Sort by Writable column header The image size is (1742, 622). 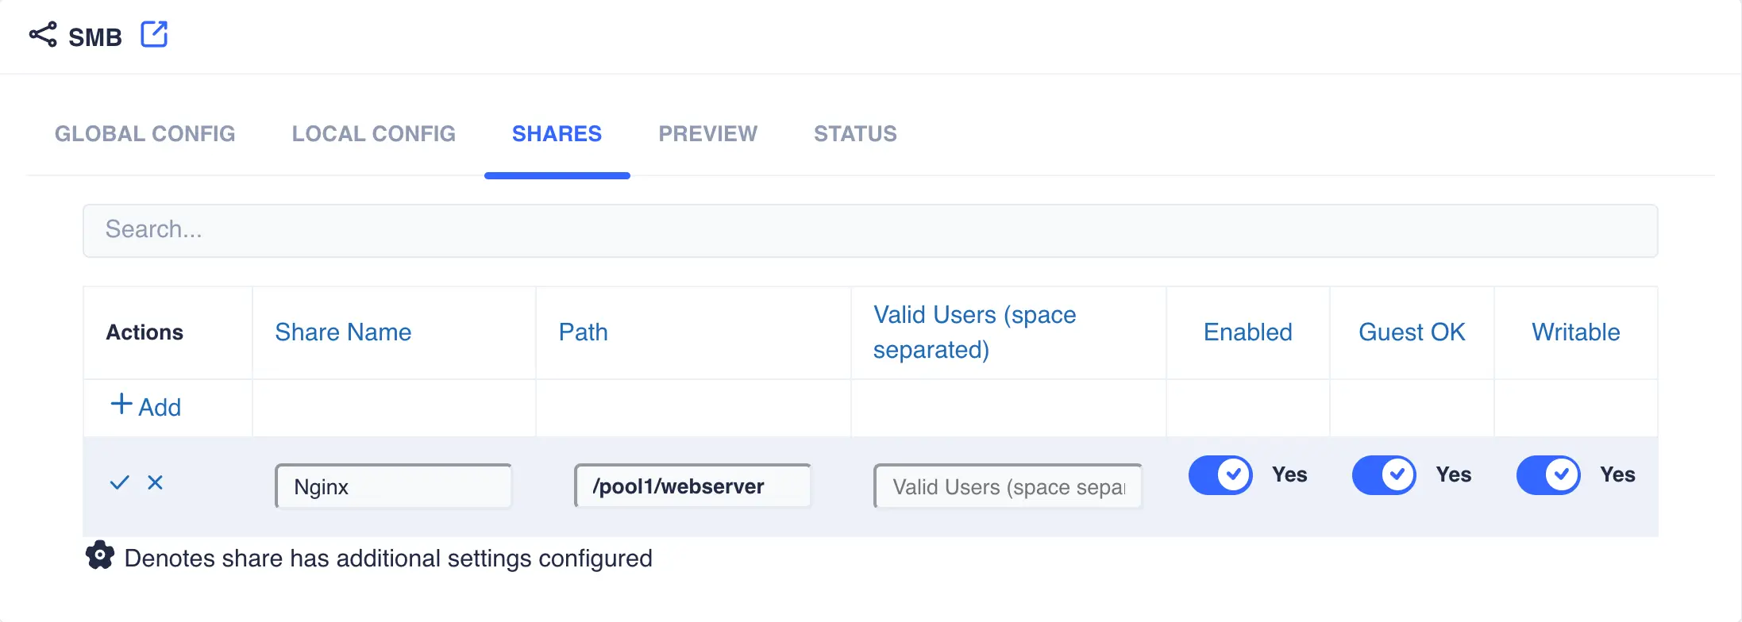click(x=1576, y=332)
